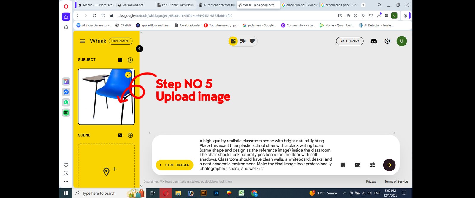Viewport: 475px width, 198px height.
Task: Open the Terms of Service link
Action: click(396, 182)
